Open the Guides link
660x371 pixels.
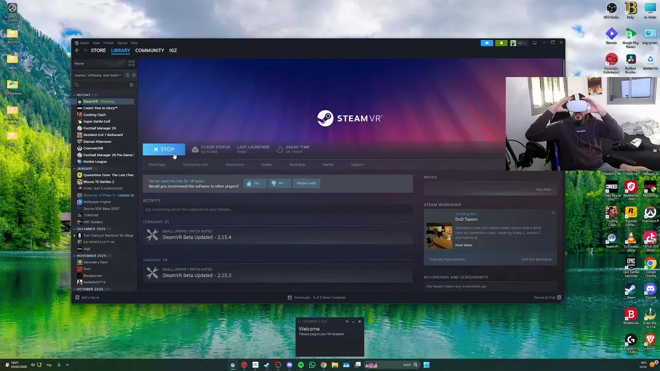click(x=267, y=165)
